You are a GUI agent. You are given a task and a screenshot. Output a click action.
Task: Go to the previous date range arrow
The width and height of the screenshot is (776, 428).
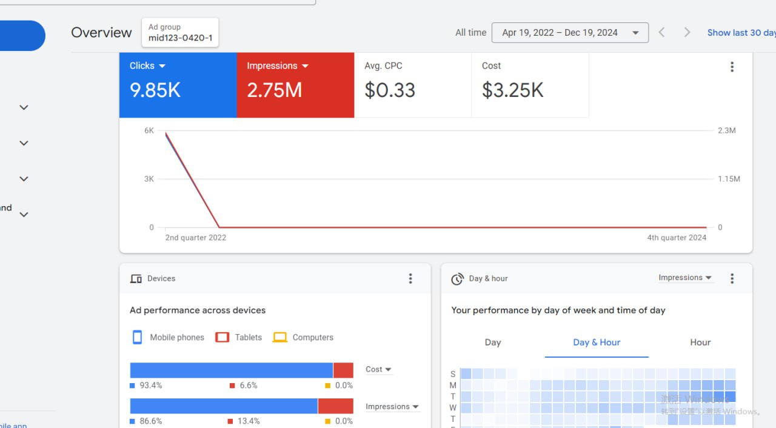pos(662,32)
